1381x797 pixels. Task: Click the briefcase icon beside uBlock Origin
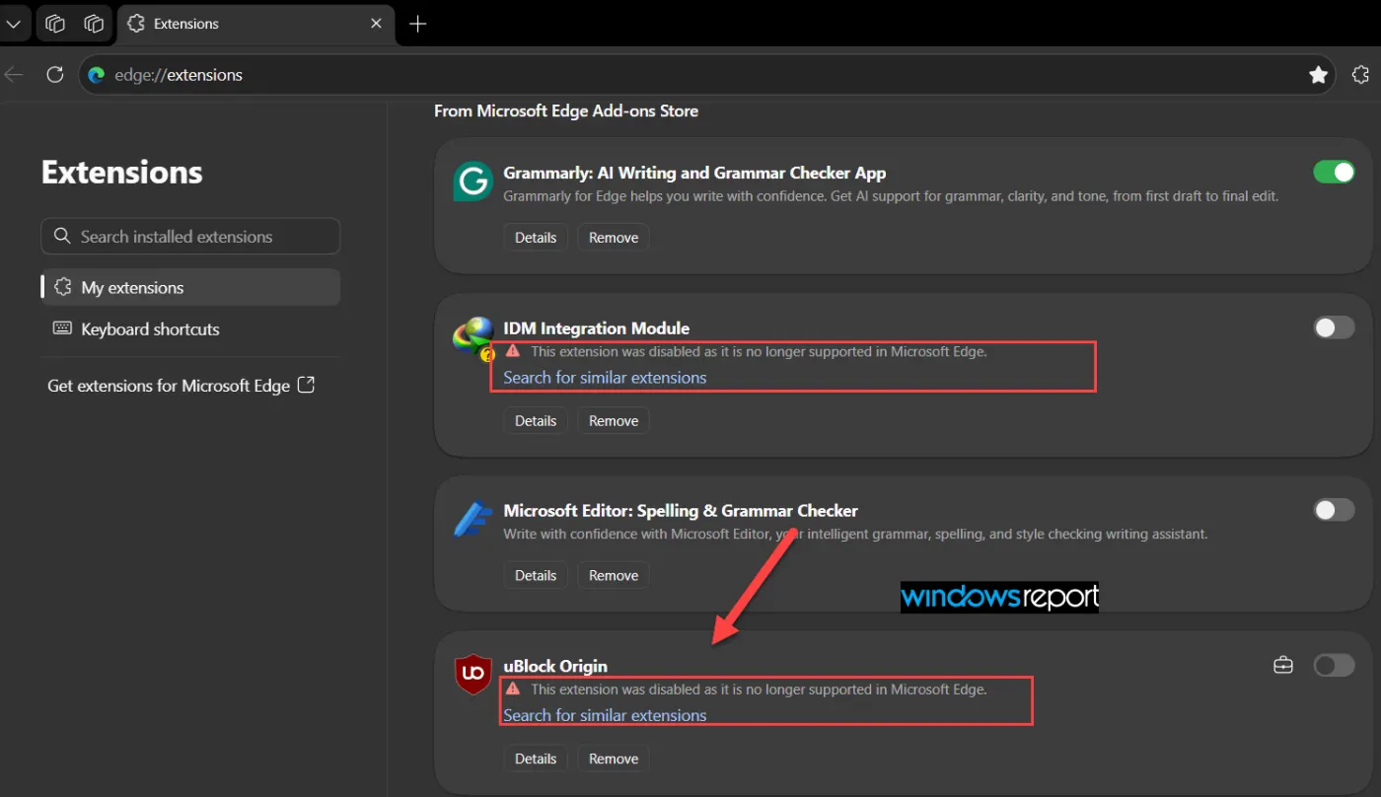(x=1282, y=666)
